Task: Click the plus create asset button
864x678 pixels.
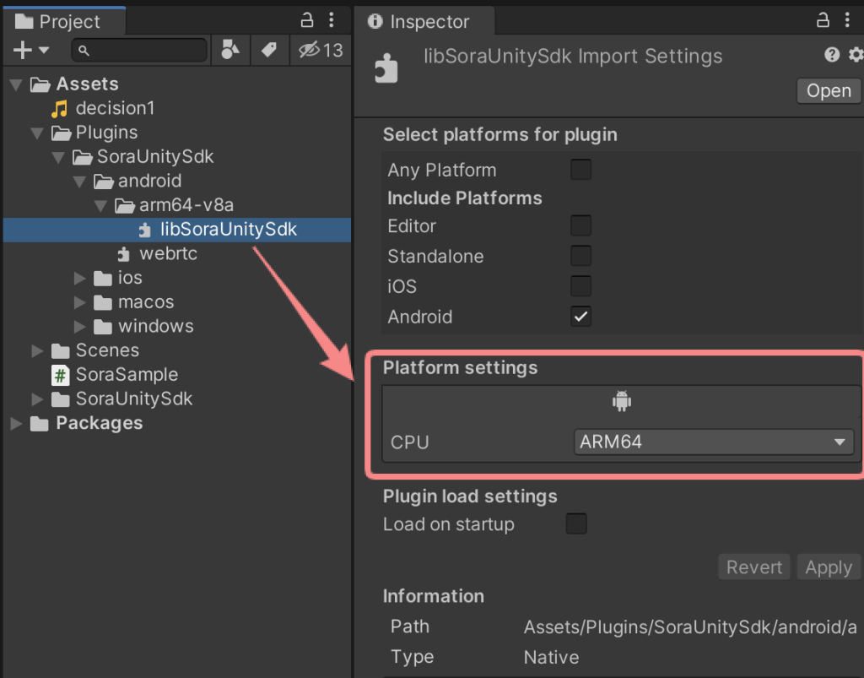Action: pos(23,50)
